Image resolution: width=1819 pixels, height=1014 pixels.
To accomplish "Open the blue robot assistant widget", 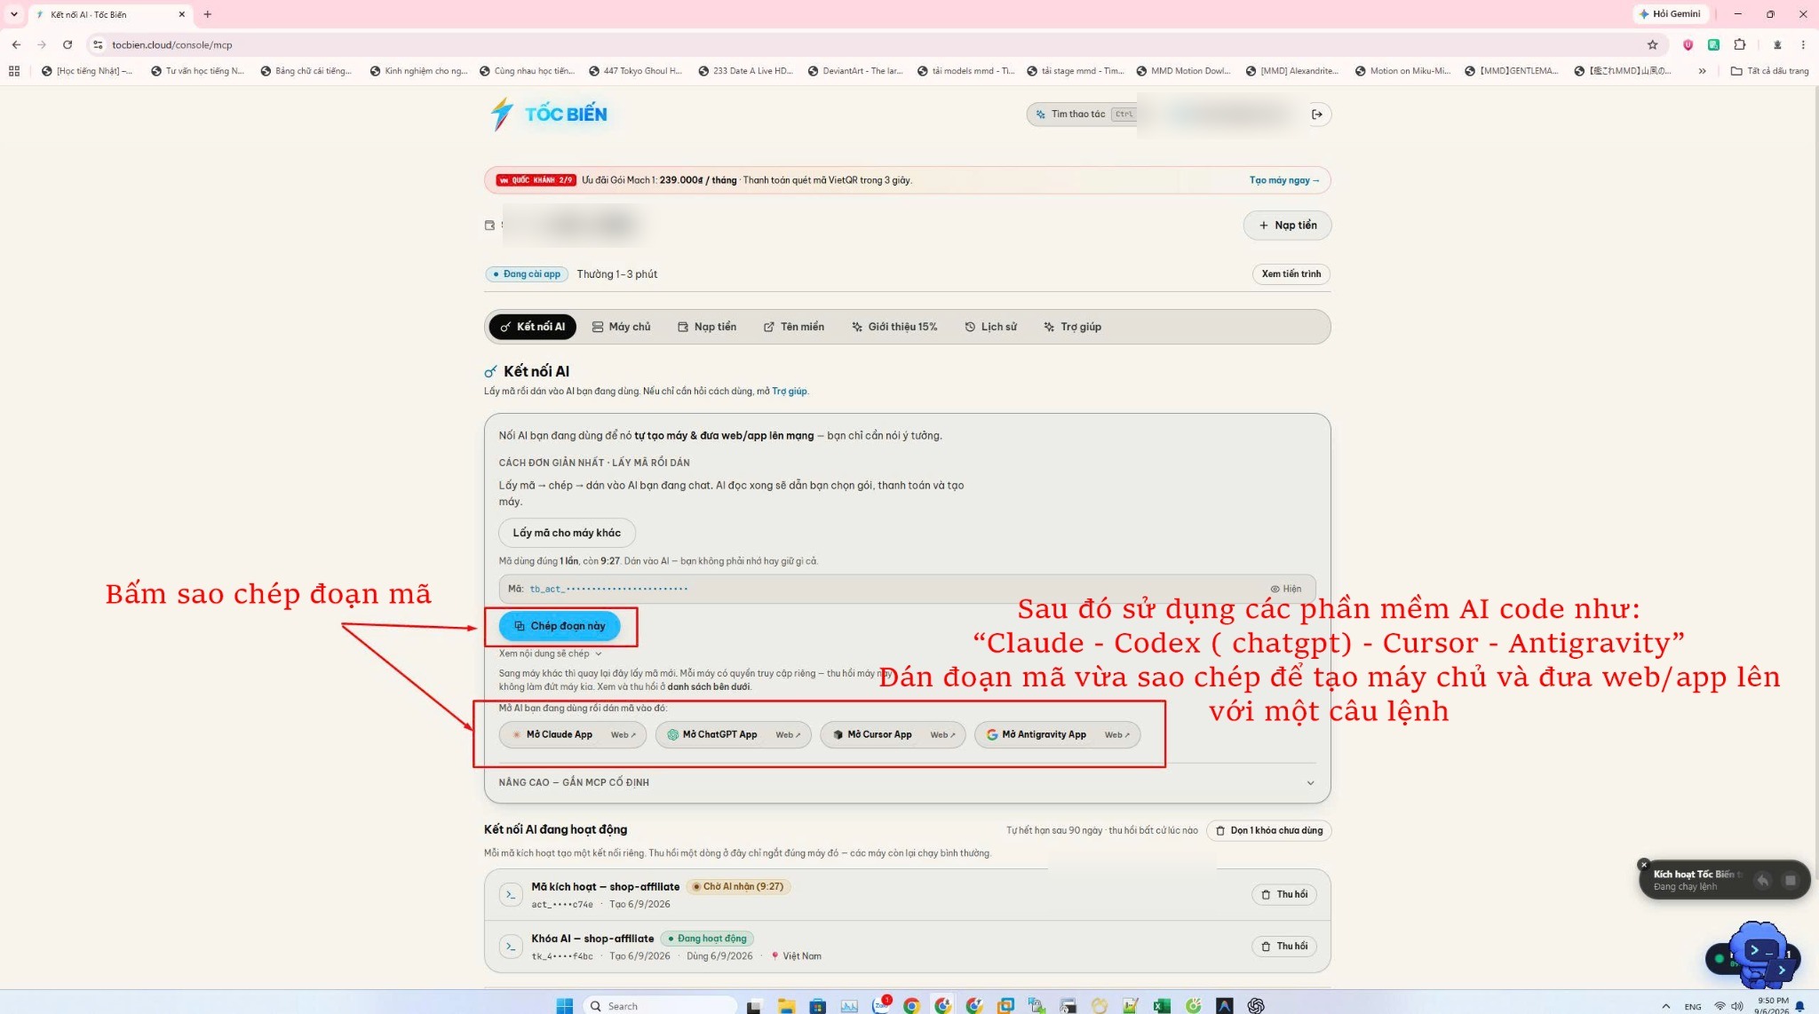I will point(1760,955).
